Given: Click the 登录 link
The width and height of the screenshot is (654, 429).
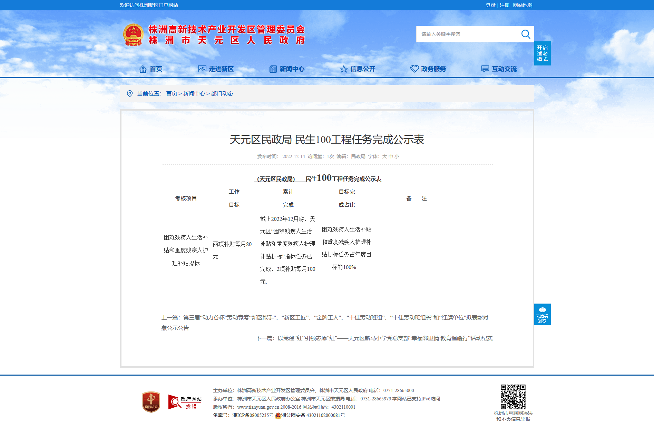Looking at the screenshot, I should [490, 5].
